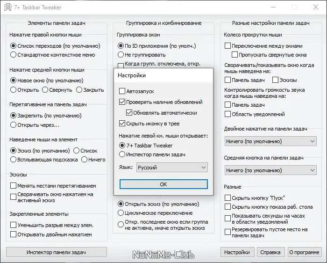Click the 7+ Taskbar Tweaker title bar icon
The height and width of the screenshot is (263, 327).
8,7
